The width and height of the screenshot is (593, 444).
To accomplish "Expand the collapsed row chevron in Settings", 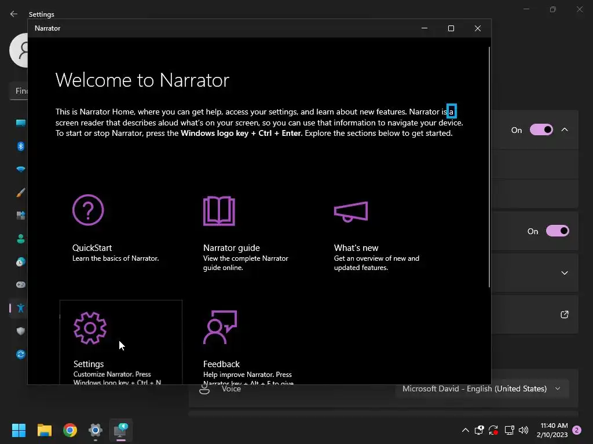I will 564,273.
